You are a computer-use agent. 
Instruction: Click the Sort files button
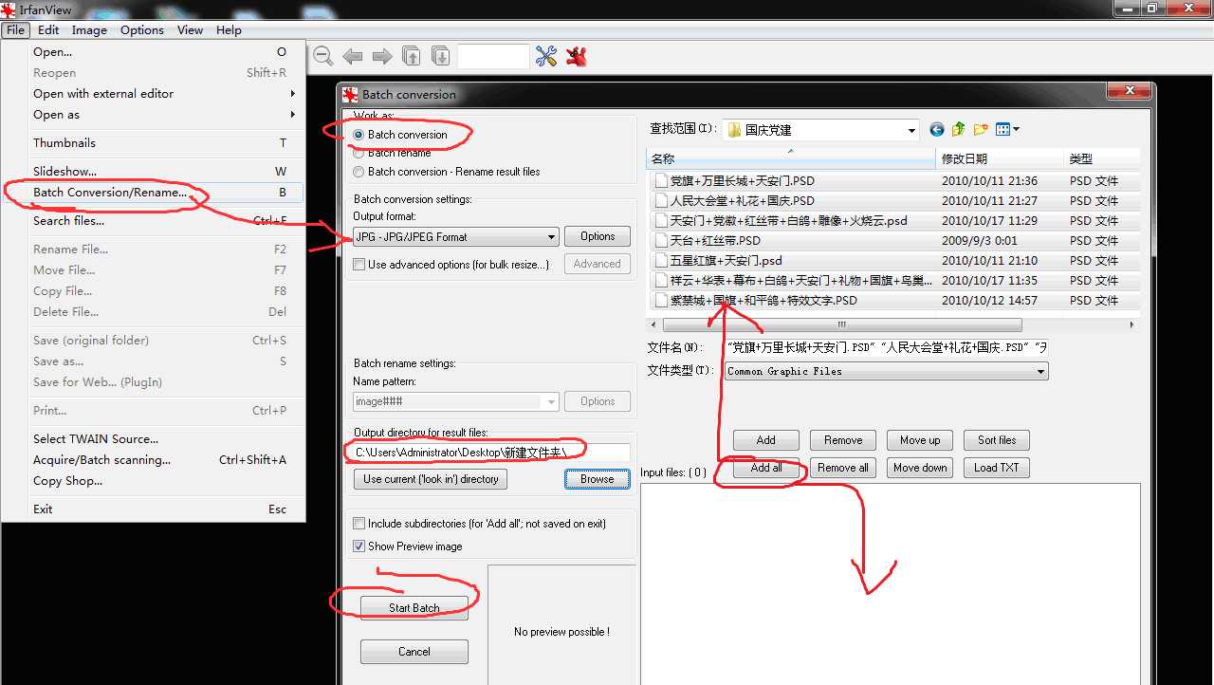pyautogui.click(x=997, y=440)
